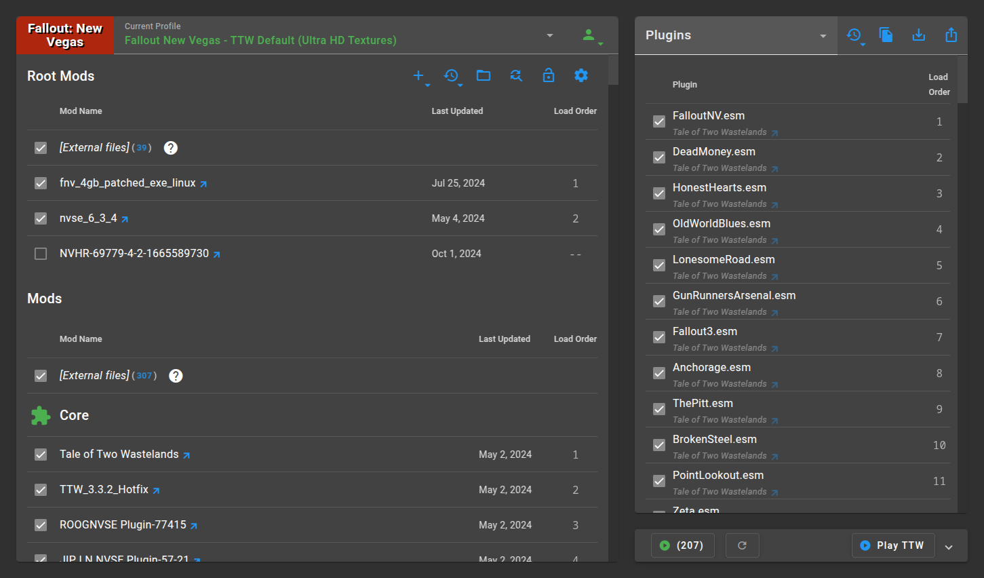Select the GunRunnersArsenal.esm plugin name

pos(734,296)
